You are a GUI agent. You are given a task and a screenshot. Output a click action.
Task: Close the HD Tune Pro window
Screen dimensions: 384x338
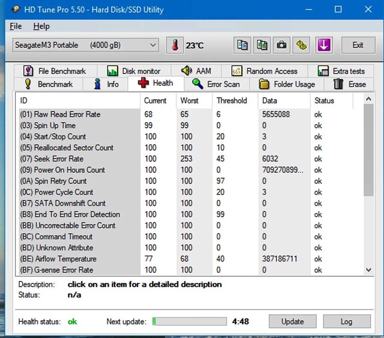(368, 9)
